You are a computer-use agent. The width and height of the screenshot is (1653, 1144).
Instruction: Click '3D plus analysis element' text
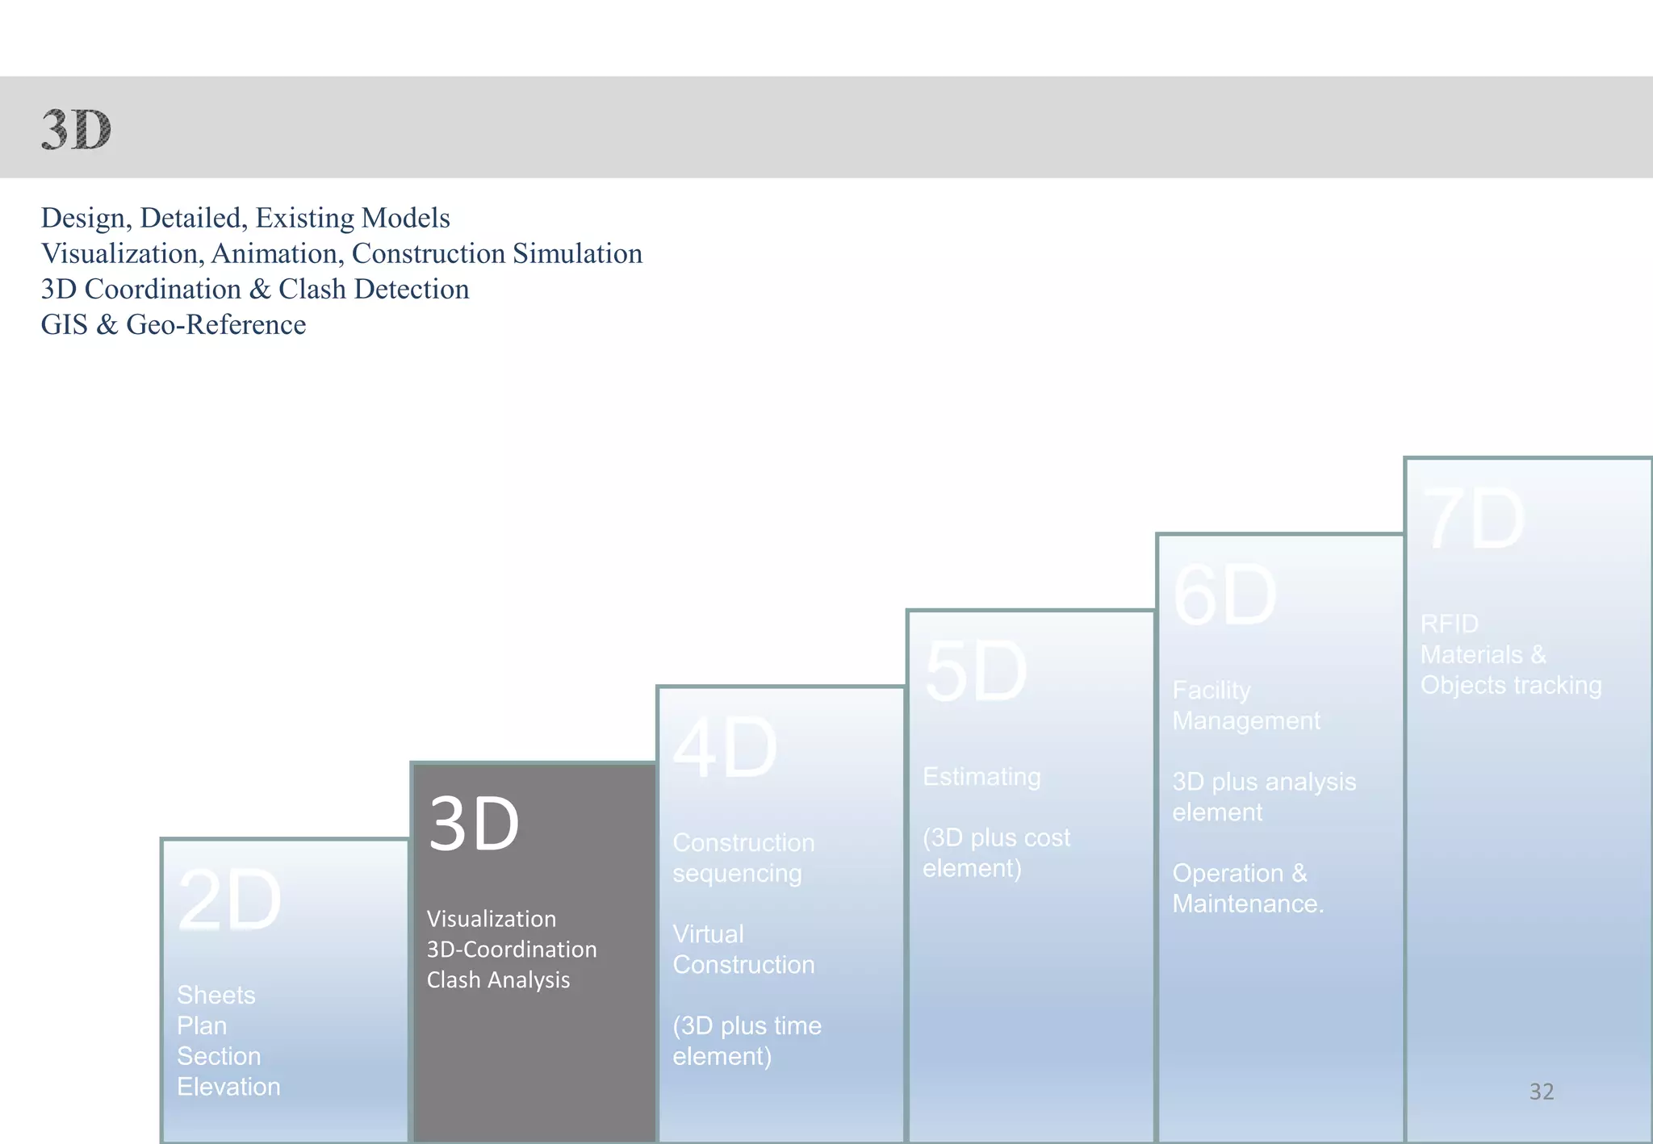coord(1264,797)
